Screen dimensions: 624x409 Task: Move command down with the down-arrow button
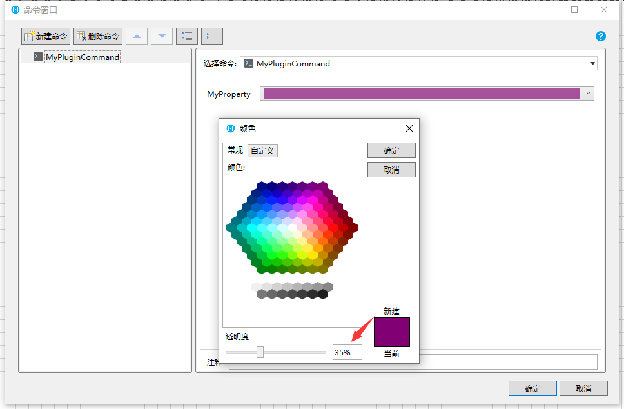pos(162,36)
